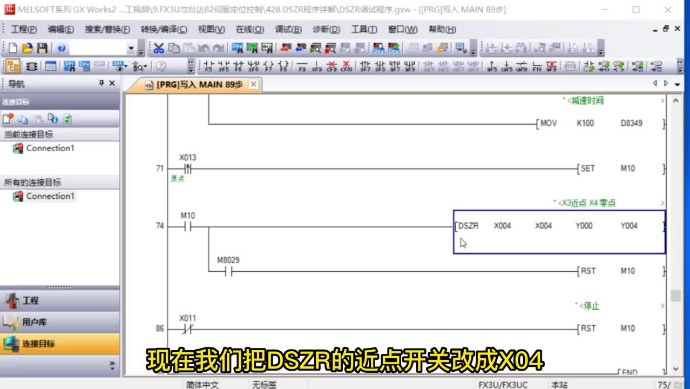690x389 pixels.
Task: Insert rising pulse contact sF7
Action: (x=366, y=66)
